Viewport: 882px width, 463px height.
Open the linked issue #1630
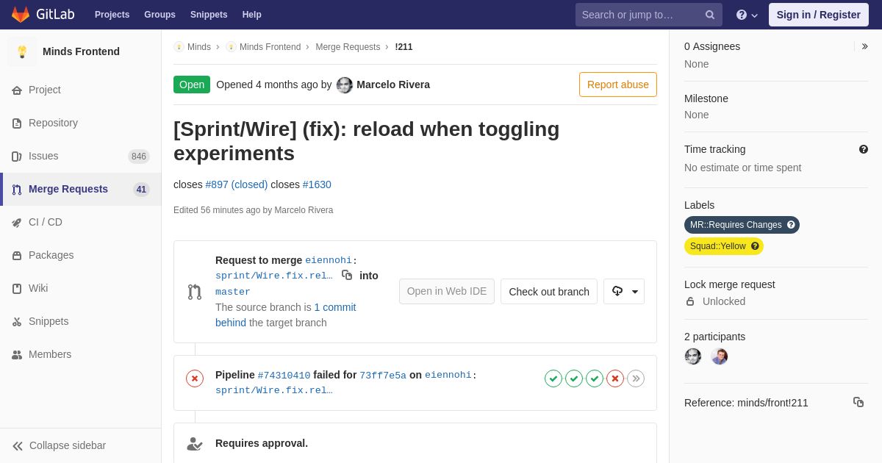(317, 184)
